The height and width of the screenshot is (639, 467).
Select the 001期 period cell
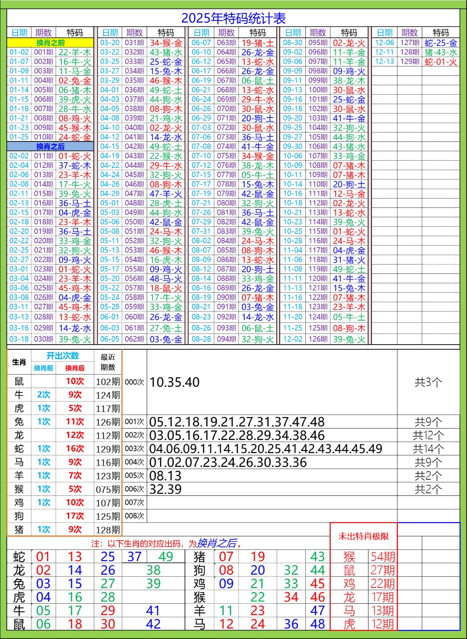tap(44, 52)
